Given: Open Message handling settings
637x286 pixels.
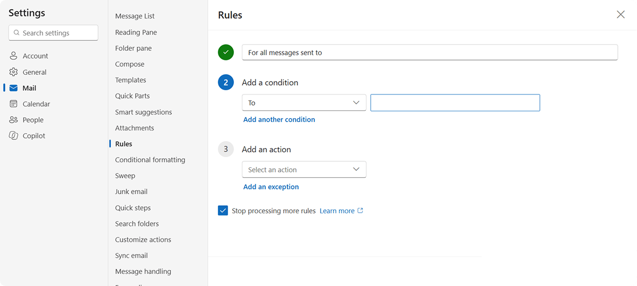Looking at the screenshot, I should 143,272.
